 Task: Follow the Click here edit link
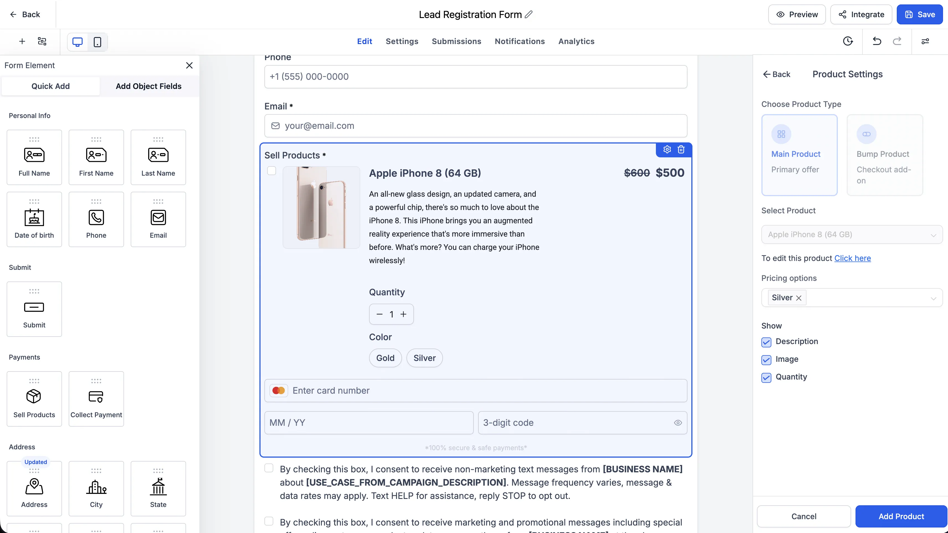tap(852, 258)
